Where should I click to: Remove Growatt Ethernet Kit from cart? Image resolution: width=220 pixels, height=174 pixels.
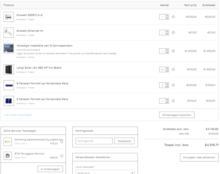[173, 32]
